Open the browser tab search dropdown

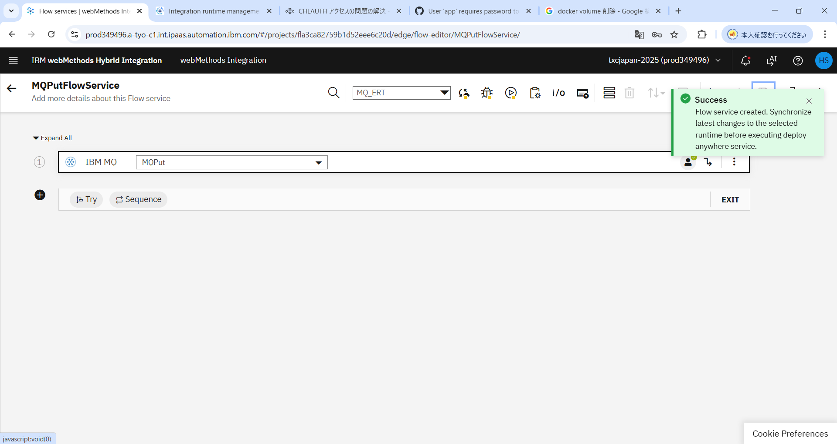click(11, 11)
